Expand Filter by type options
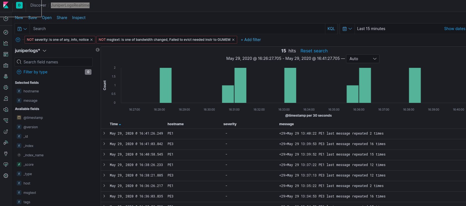466x206 pixels. [32, 72]
